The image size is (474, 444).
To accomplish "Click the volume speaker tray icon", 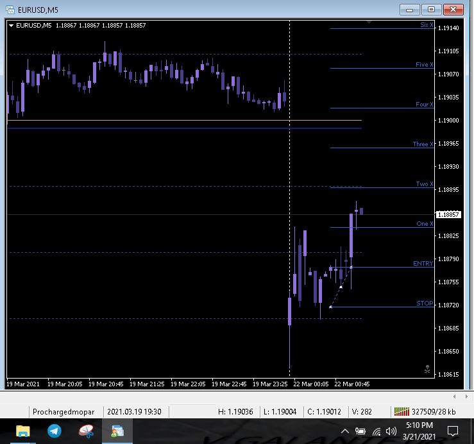I will [x=391, y=431].
